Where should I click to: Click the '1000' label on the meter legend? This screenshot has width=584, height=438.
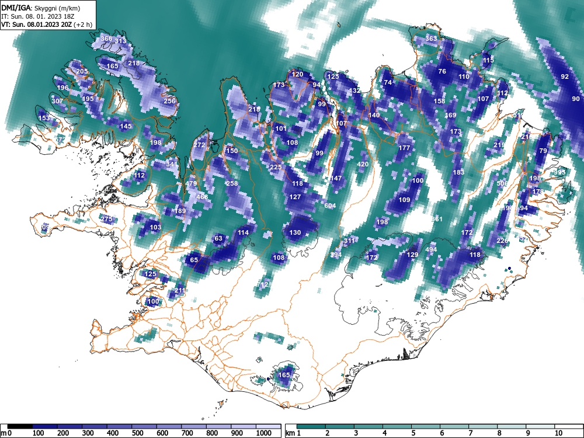pyautogui.click(x=264, y=433)
